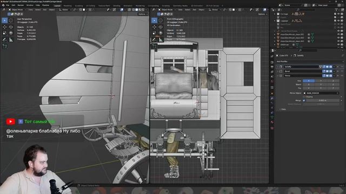Click the Mirror Object field

tap(321, 93)
